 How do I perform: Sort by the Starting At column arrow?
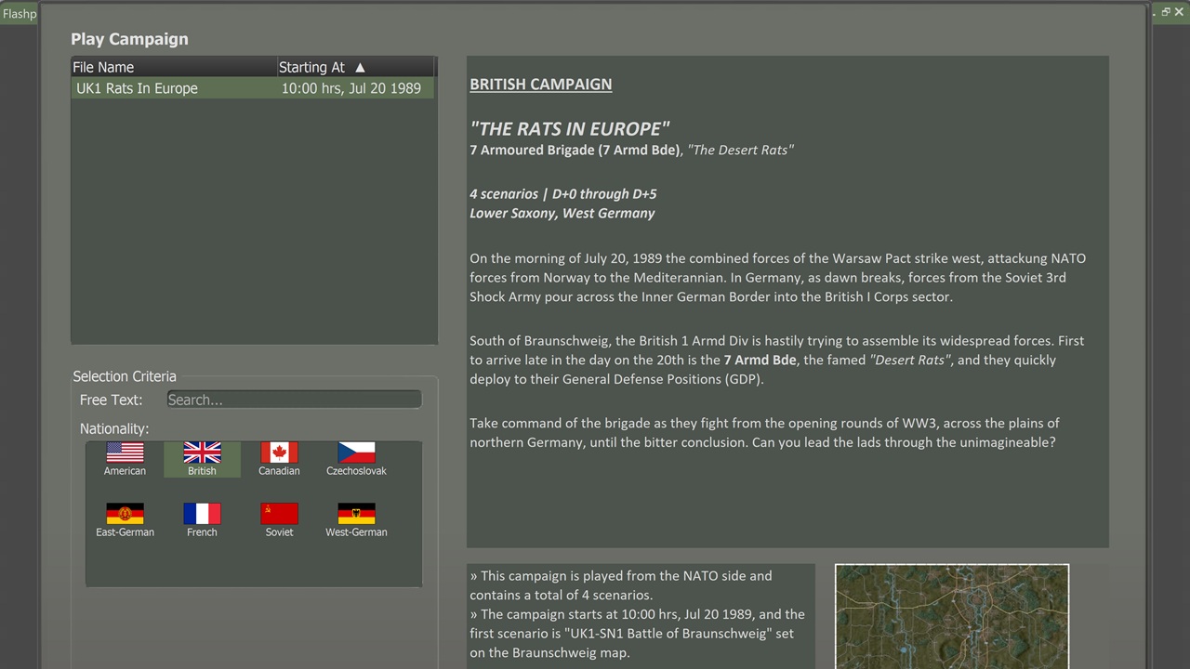pos(360,67)
